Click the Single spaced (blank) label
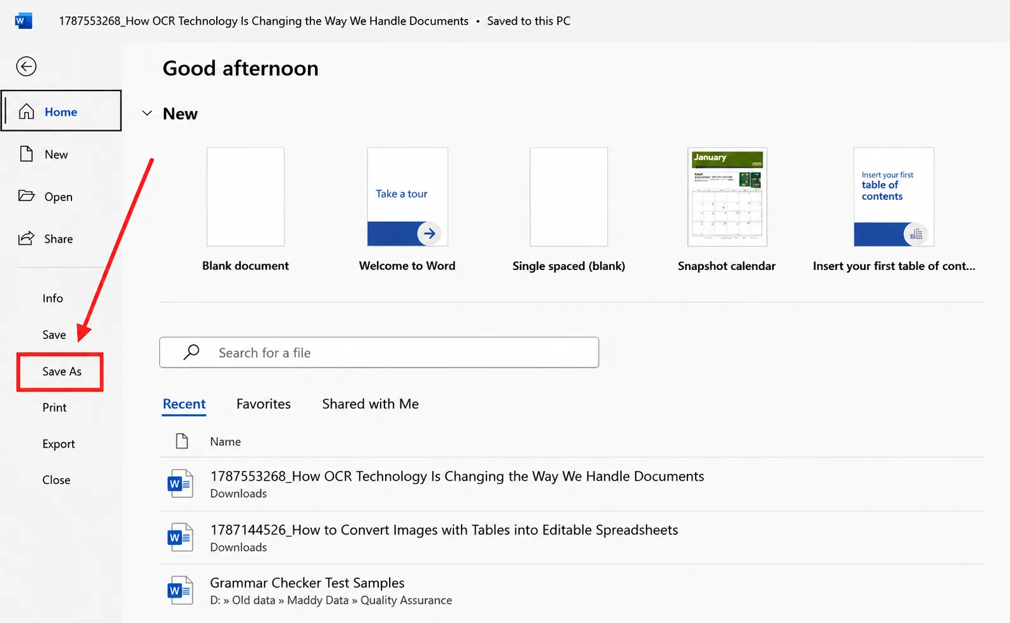Viewport: 1010px width, 623px height. (569, 266)
